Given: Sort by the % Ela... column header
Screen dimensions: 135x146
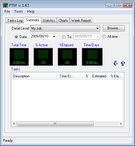Looking at the screenshot, I should pyautogui.click(x=115, y=76).
